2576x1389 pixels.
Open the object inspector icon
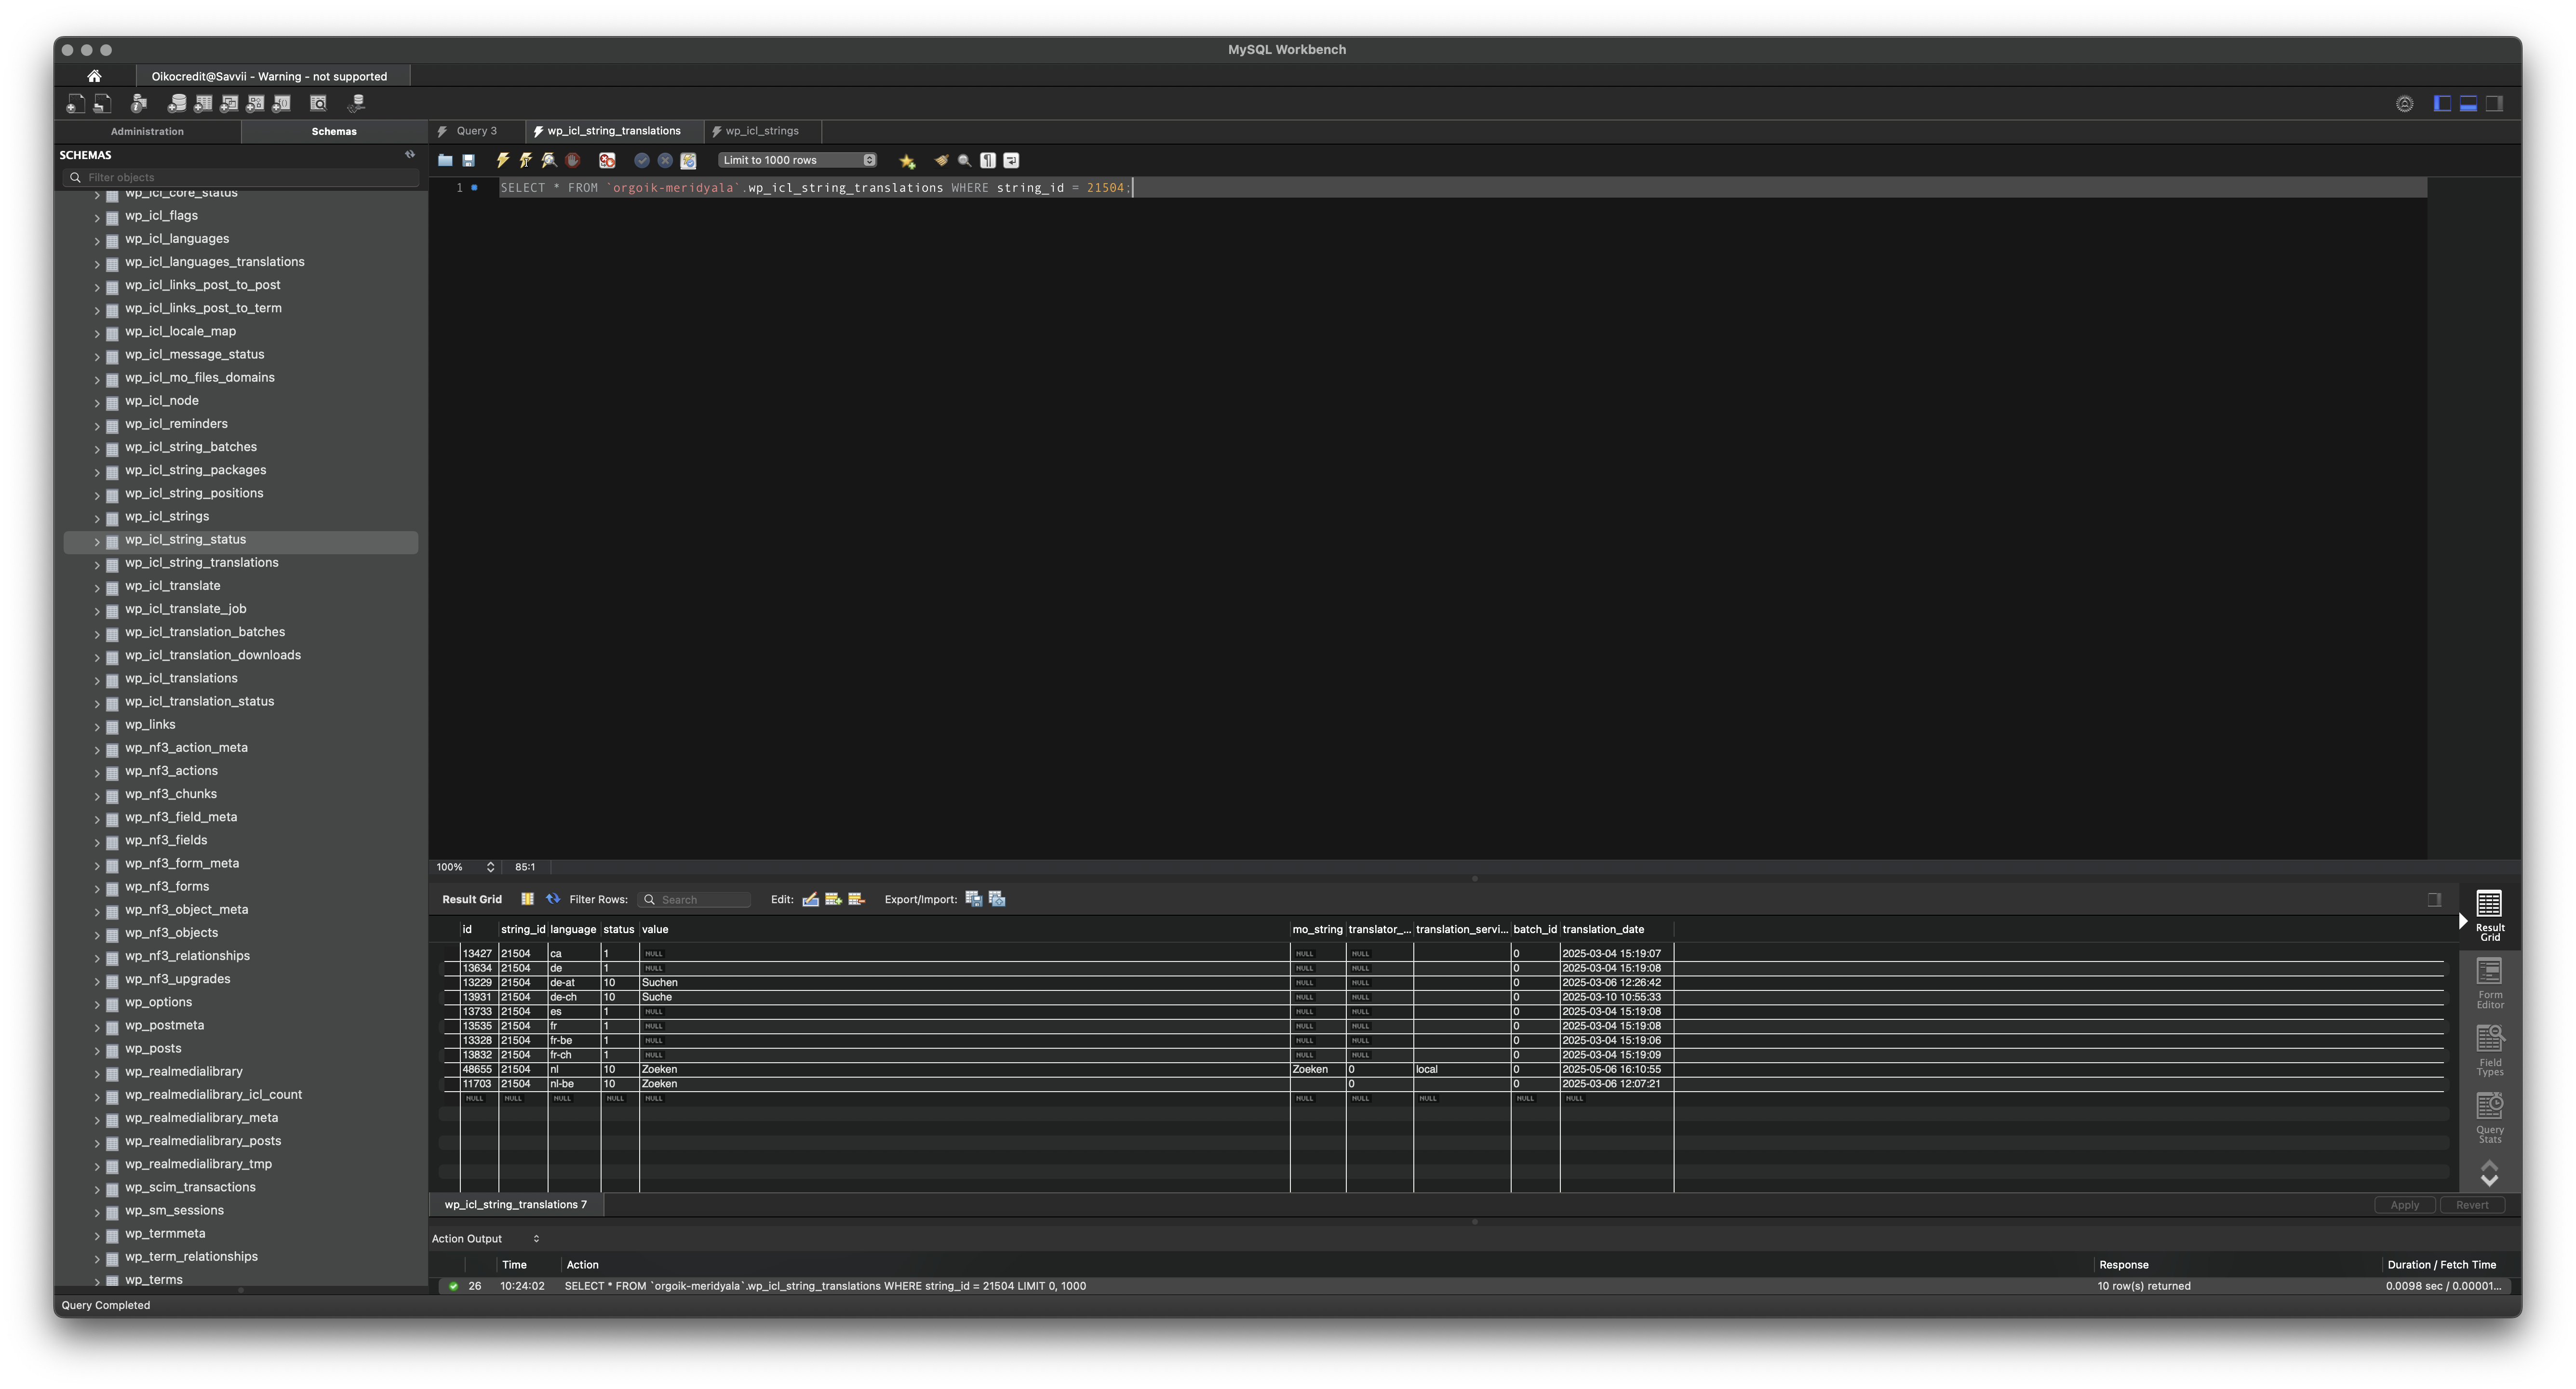[139, 103]
